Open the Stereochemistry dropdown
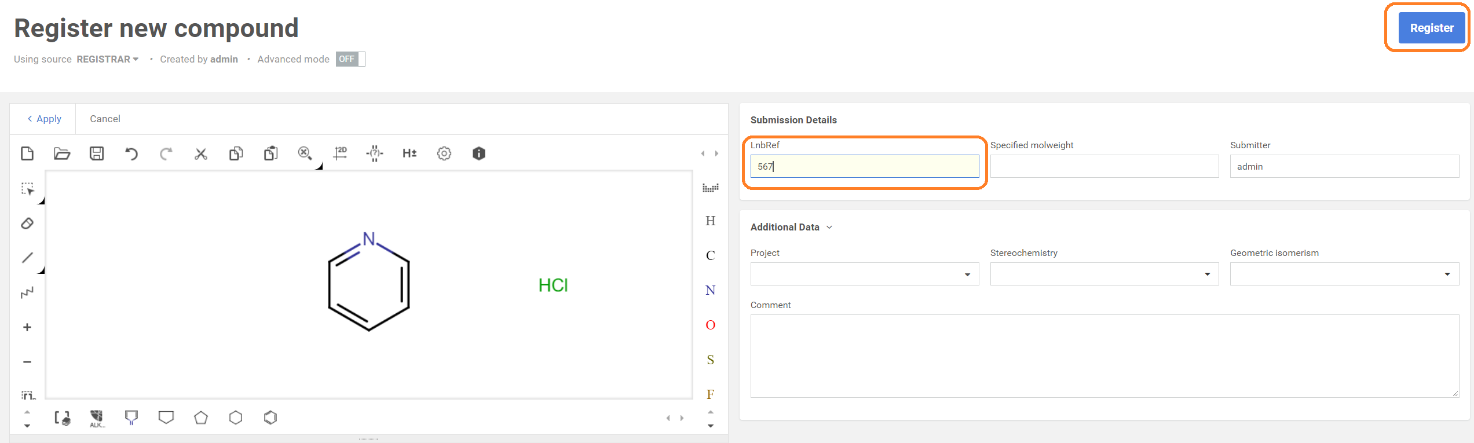The image size is (1474, 443). click(1104, 274)
